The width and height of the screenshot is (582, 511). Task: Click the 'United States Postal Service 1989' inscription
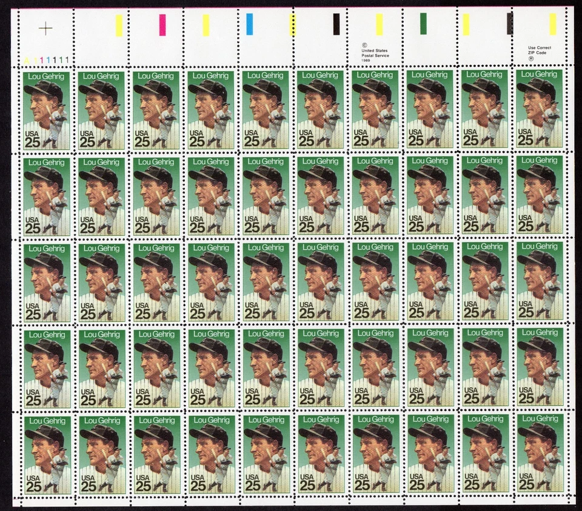[x=375, y=52]
